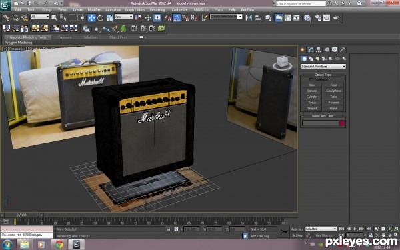The image size is (400, 250).
Task: Open the reference coordinate 'View' dropdown
Action: click(x=123, y=17)
